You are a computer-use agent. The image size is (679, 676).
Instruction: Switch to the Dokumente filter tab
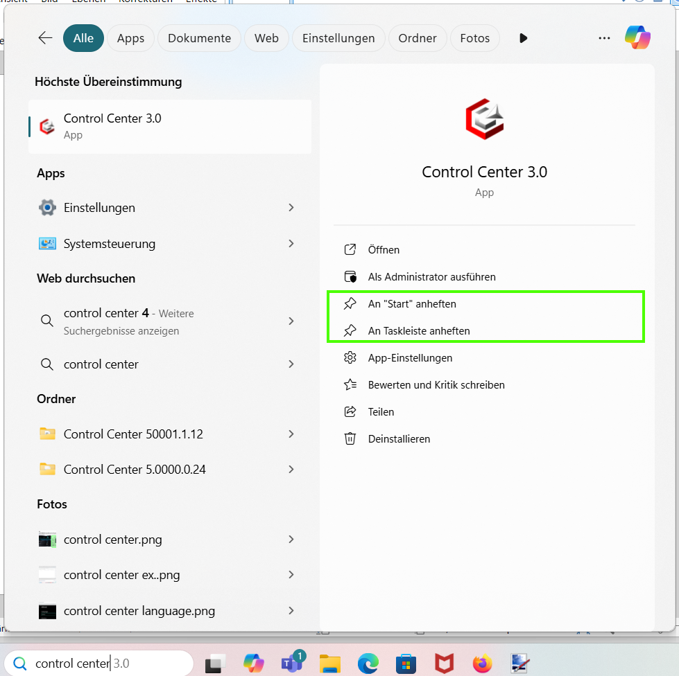coord(199,38)
